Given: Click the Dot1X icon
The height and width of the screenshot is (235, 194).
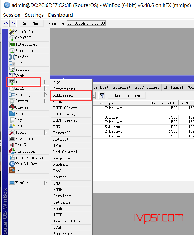Looking at the screenshot, I should (12, 145).
